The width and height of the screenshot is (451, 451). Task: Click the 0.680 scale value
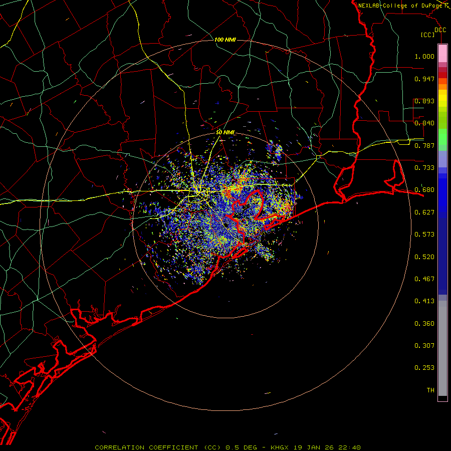(x=424, y=190)
